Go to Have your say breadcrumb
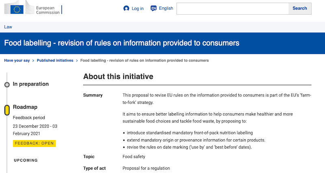Viewport: 325px width, 173px height. pyautogui.click(x=17, y=61)
